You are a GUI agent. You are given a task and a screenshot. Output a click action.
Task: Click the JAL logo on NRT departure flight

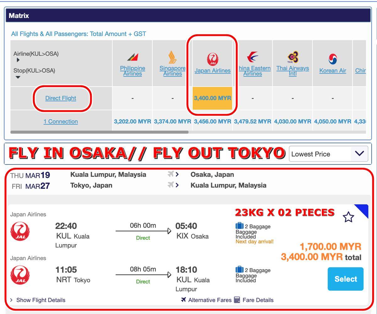pos(20,276)
